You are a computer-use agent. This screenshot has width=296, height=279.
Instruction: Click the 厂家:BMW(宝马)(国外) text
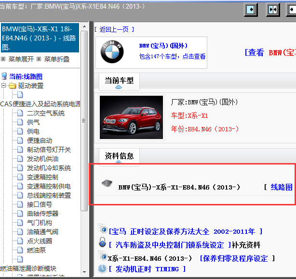coord(204,102)
